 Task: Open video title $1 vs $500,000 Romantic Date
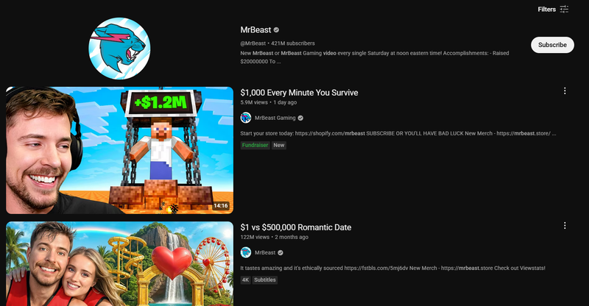click(296, 227)
